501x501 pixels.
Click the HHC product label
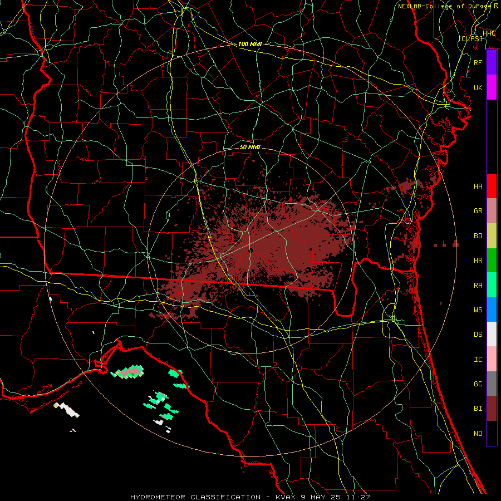pyautogui.click(x=489, y=33)
